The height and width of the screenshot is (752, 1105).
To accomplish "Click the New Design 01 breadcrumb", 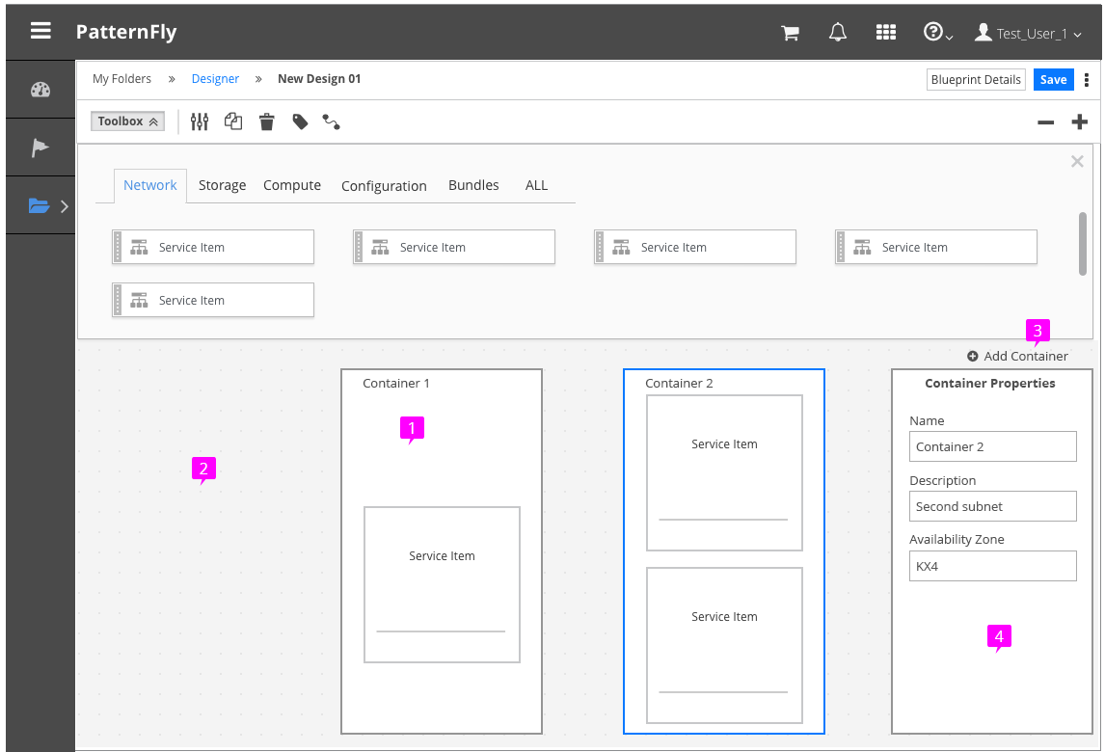I will point(319,79).
